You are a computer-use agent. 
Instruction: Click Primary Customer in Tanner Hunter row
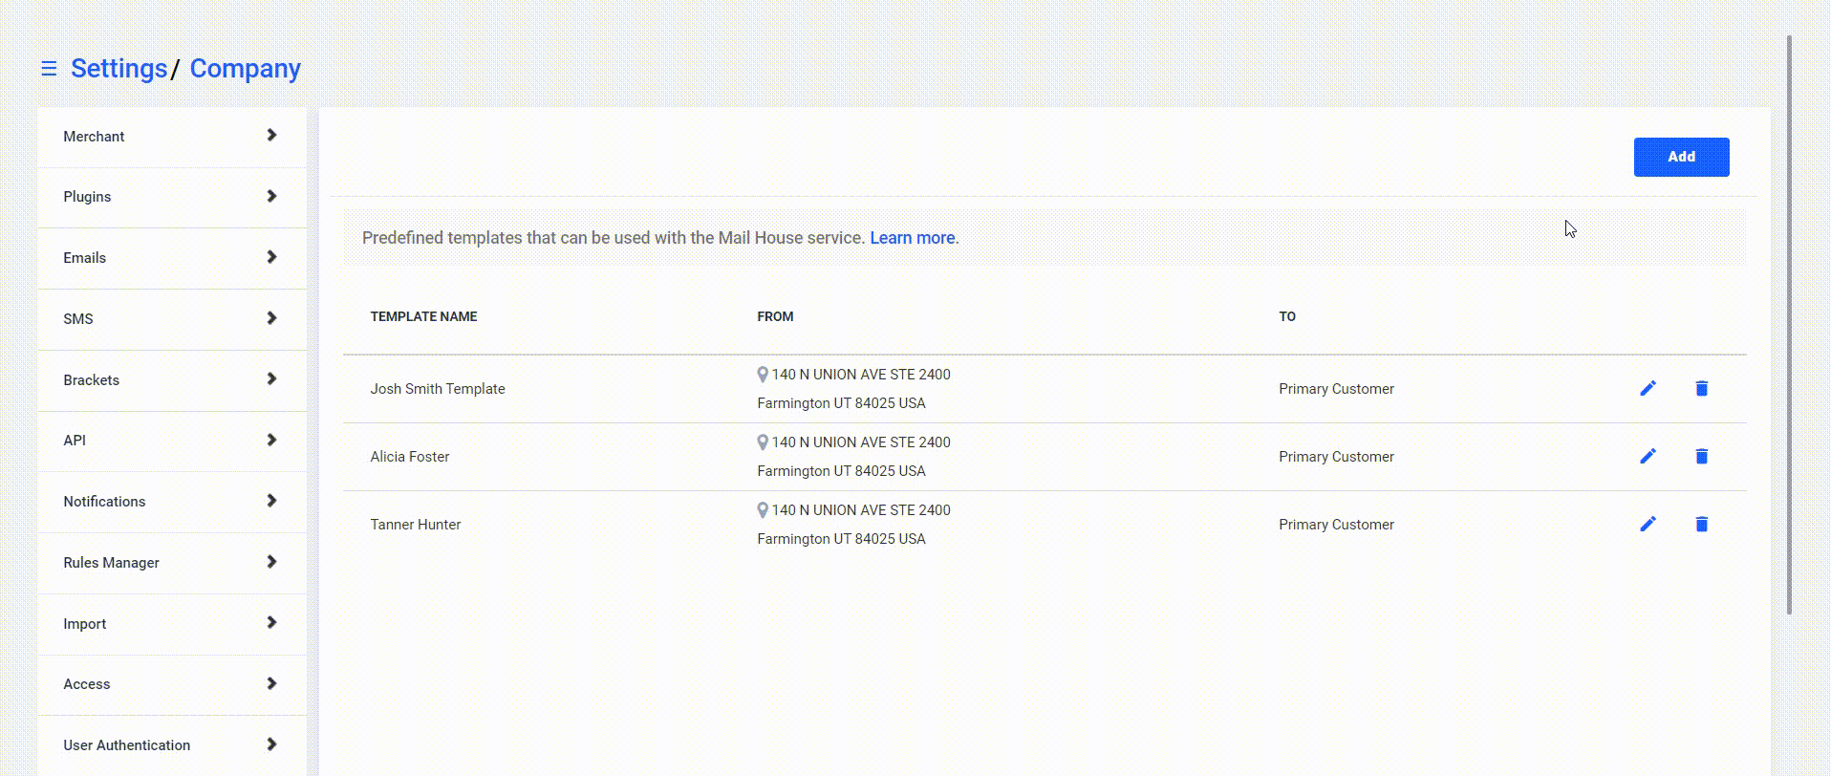tap(1336, 525)
